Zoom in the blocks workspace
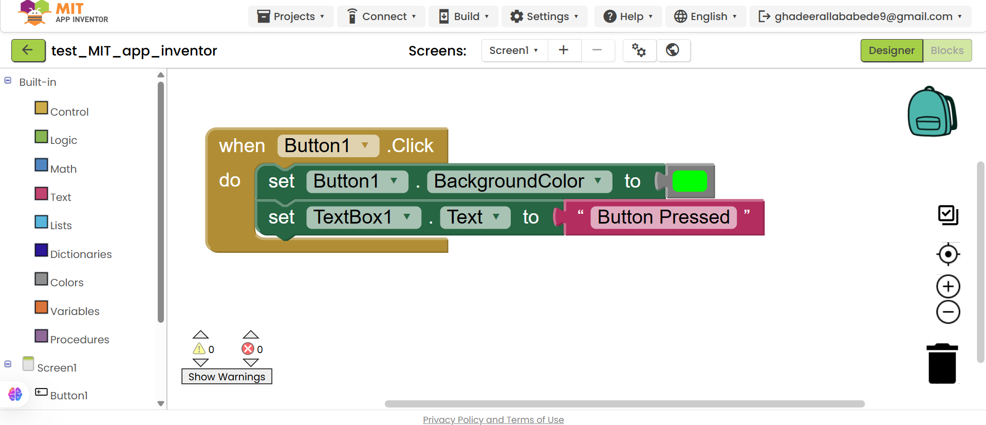Viewport: 986px width, 425px height. tap(948, 286)
